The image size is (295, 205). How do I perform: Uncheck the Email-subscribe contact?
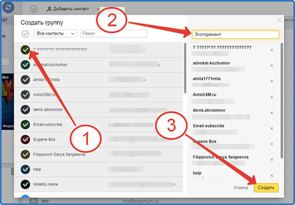click(x=25, y=125)
